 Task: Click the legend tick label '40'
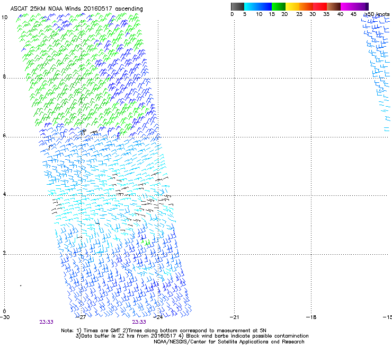tap(340, 14)
